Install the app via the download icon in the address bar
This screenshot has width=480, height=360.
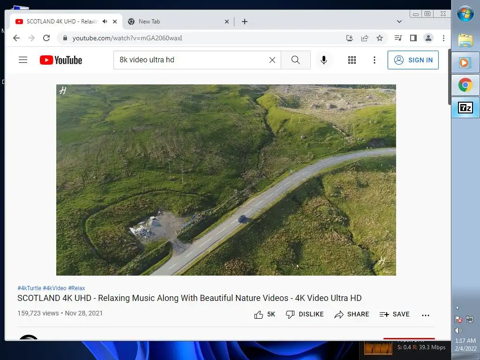[350, 38]
